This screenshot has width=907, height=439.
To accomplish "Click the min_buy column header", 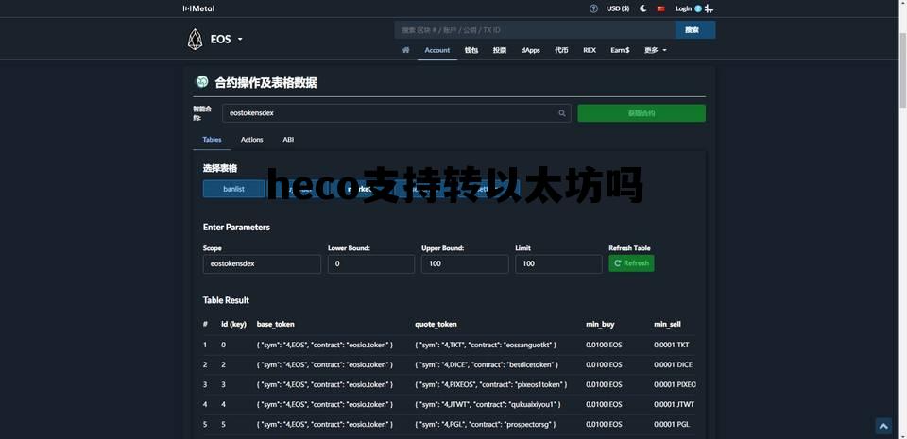I will click(x=600, y=325).
